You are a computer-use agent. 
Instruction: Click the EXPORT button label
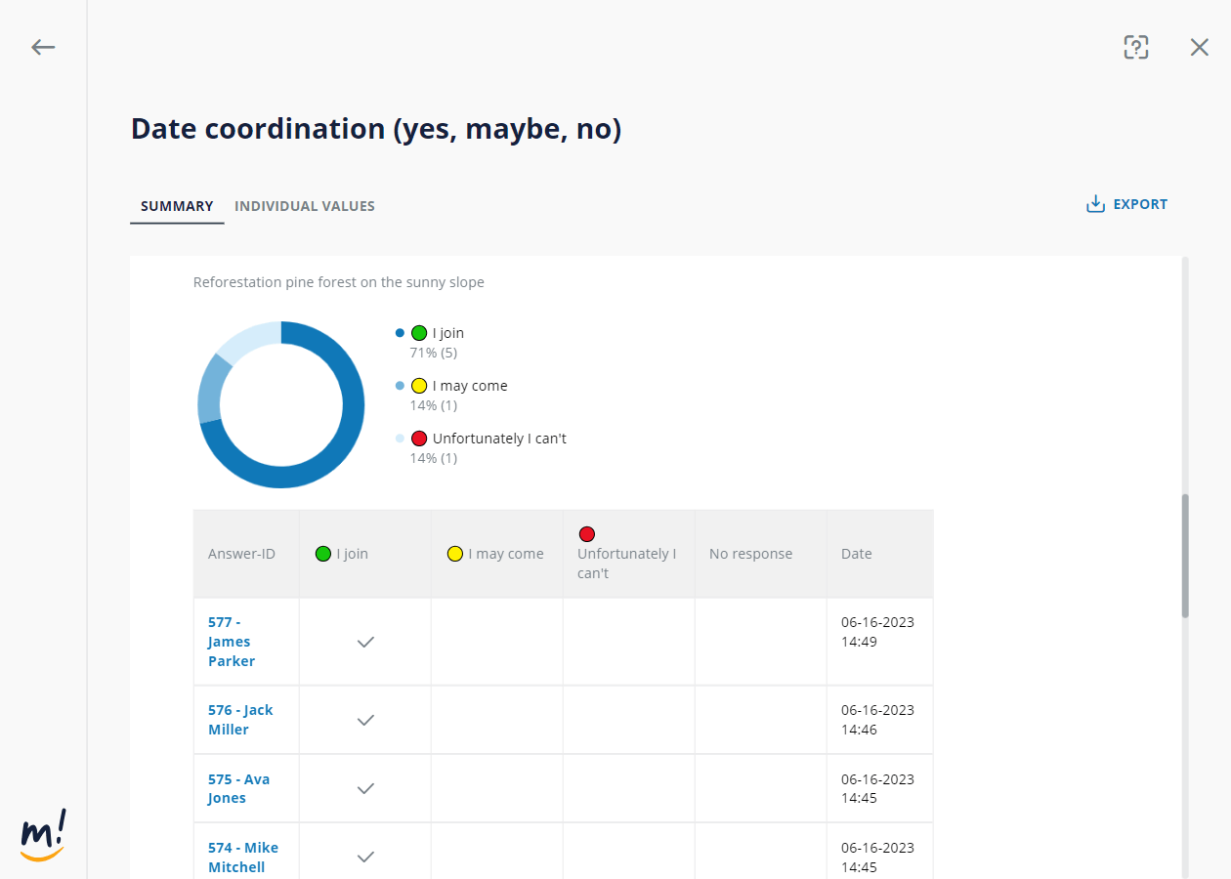(1140, 204)
